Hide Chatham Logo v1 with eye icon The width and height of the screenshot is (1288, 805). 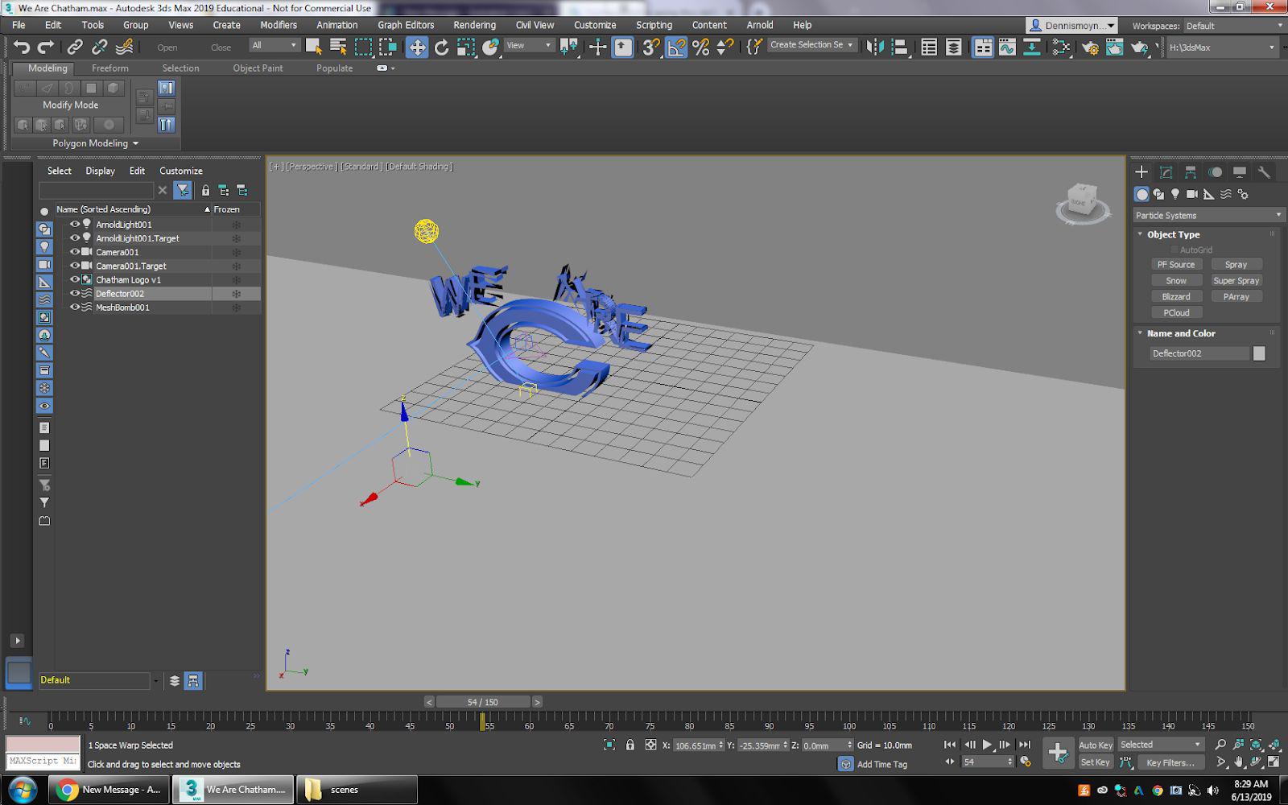pyautogui.click(x=75, y=279)
